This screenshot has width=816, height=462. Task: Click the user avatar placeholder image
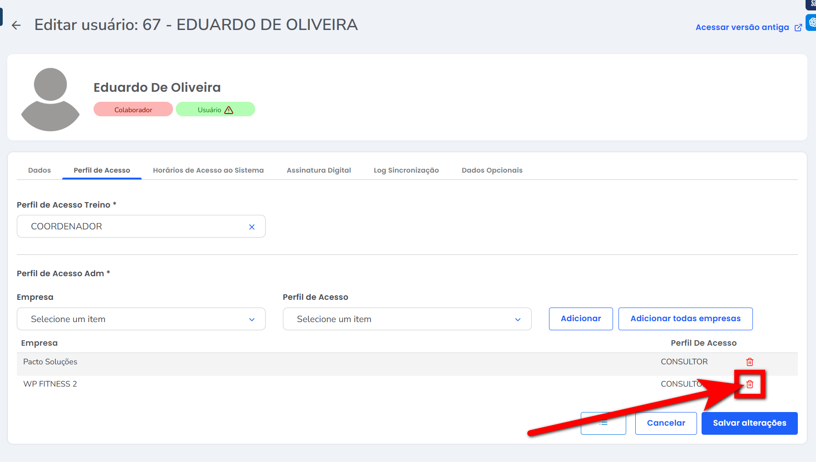pos(50,99)
